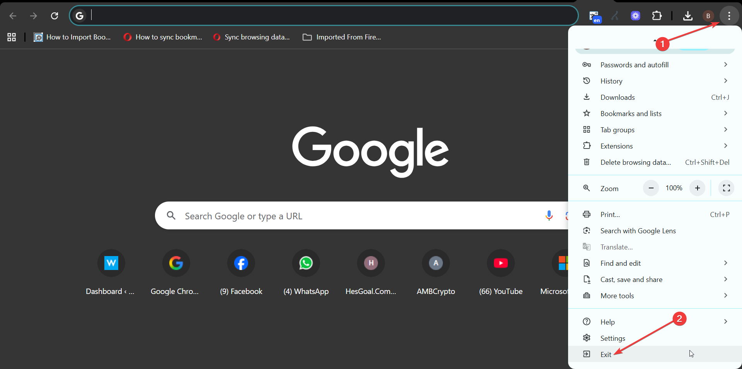Open the tab groups grid in bookmarks bar
The width and height of the screenshot is (742, 369).
12,37
